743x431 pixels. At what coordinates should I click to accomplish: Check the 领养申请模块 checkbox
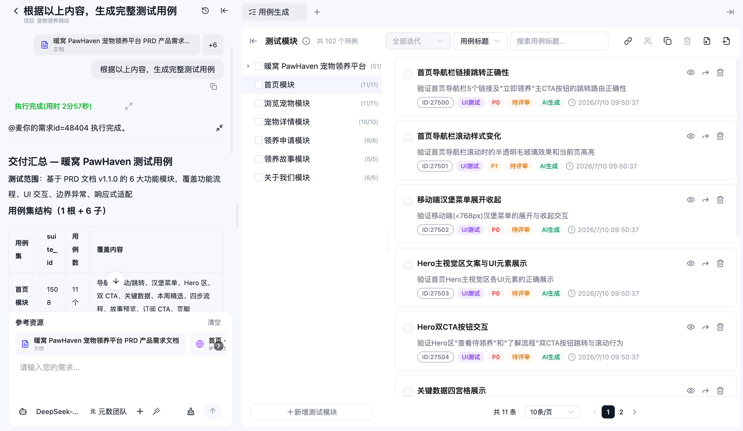pyautogui.click(x=259, y=140)
